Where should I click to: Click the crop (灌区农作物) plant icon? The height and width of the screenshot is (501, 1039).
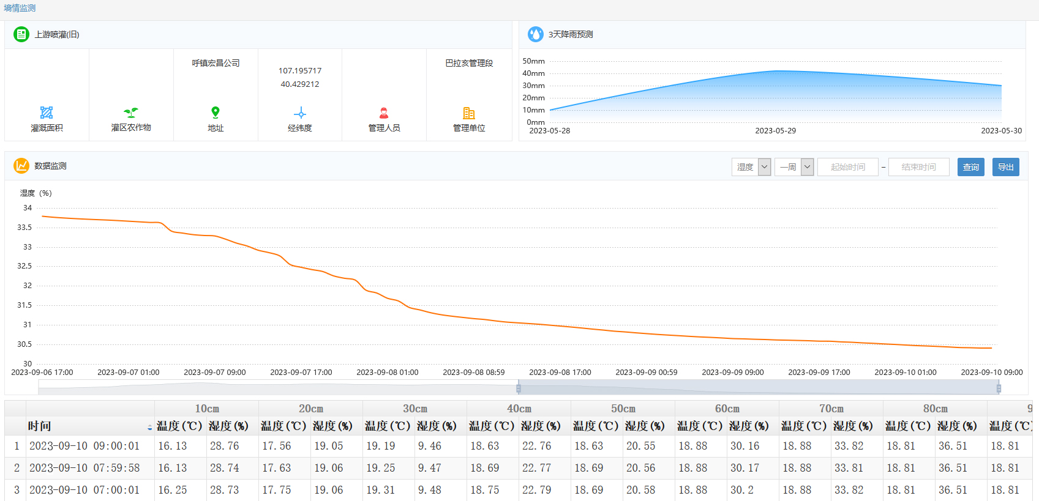pyautogui.click(x=131, y=113)
